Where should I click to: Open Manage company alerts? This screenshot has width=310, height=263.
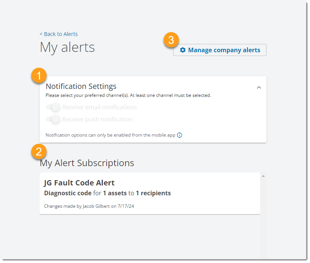click(x=220, y=50)
